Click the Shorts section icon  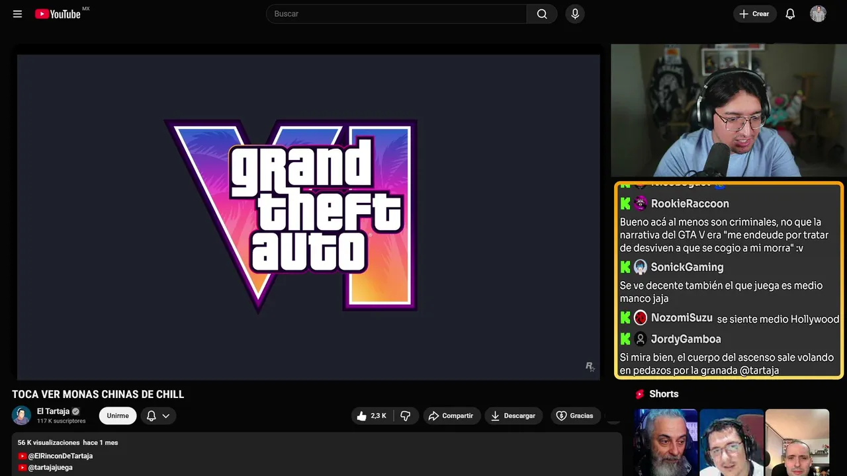pos(640,394)
